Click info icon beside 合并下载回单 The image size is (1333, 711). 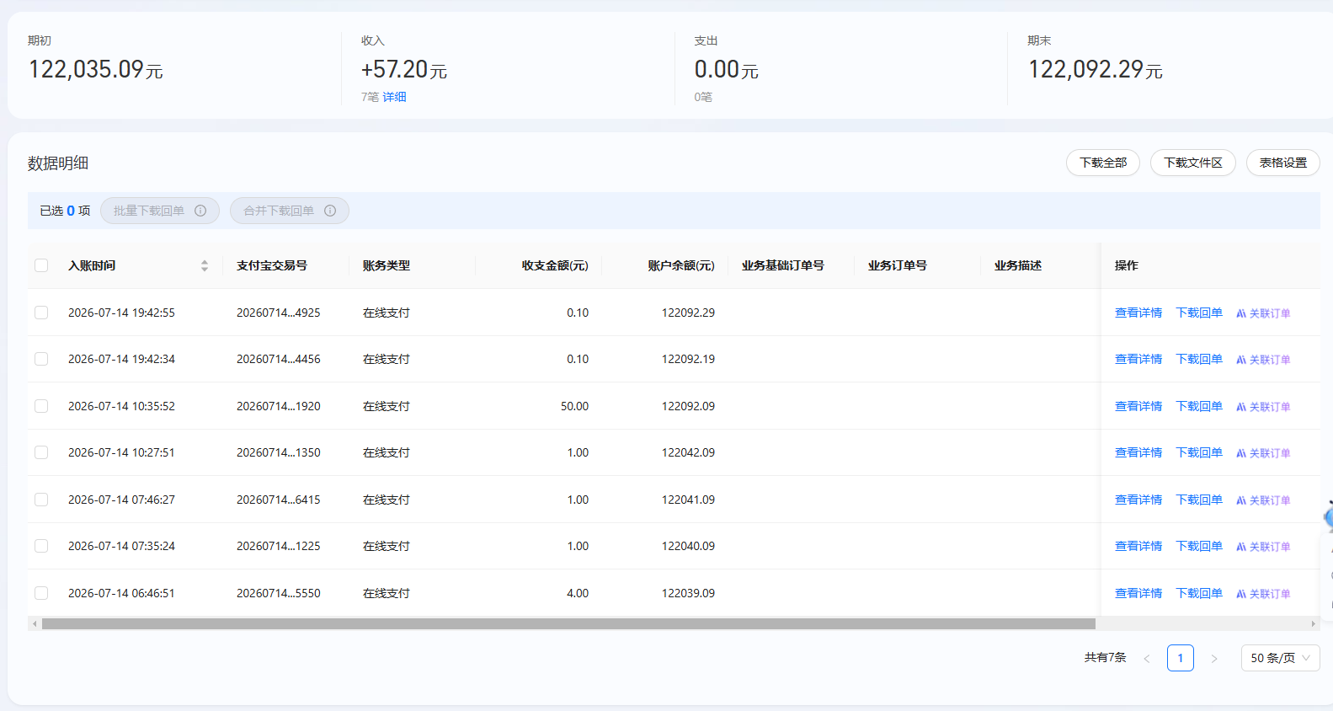click(330, 211)
